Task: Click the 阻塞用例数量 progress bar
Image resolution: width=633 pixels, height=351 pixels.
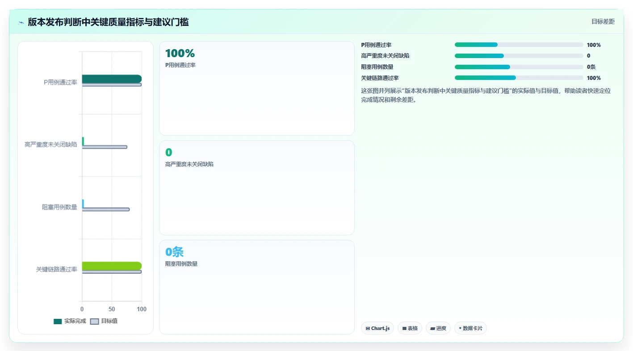Action: [519, 67]
